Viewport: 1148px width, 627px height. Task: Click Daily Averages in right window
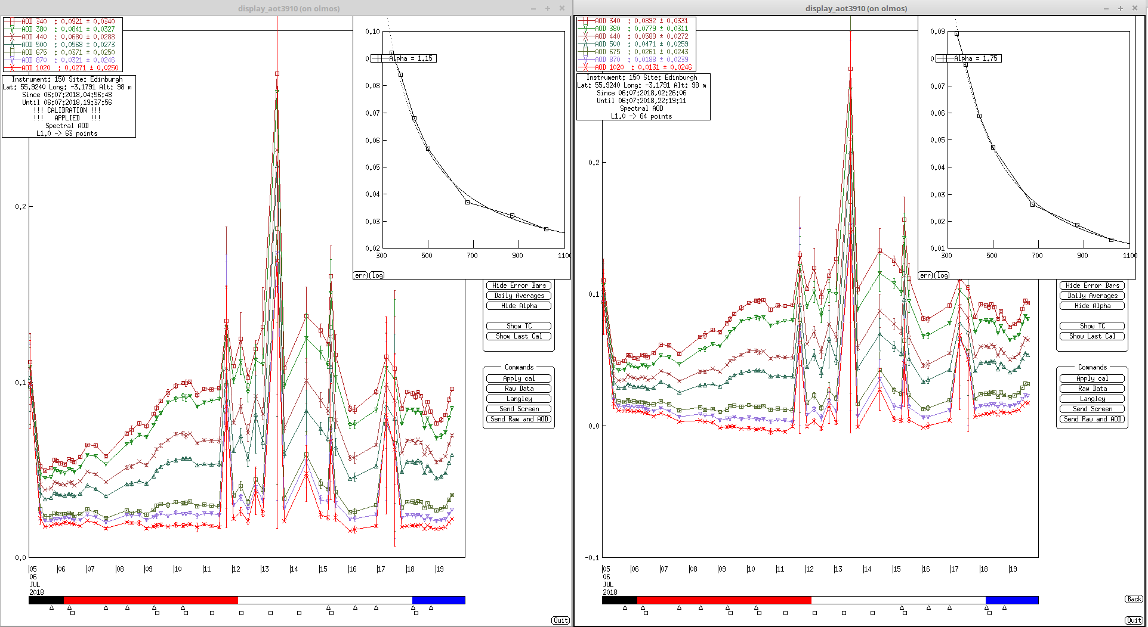coord(1093,296)
